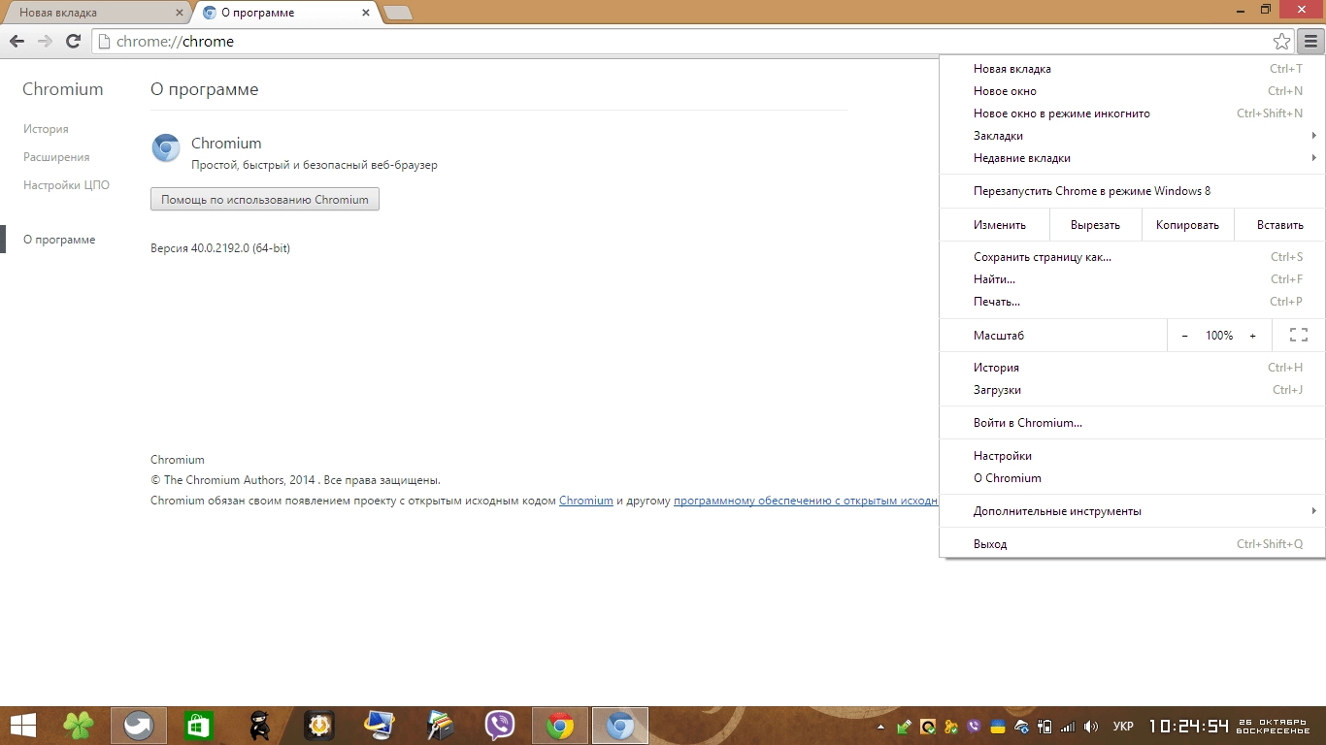Open a new tab with the tab-strip button
Image resolution: width=1326 pixels, height=745 pixels.
tap(398, 13)
